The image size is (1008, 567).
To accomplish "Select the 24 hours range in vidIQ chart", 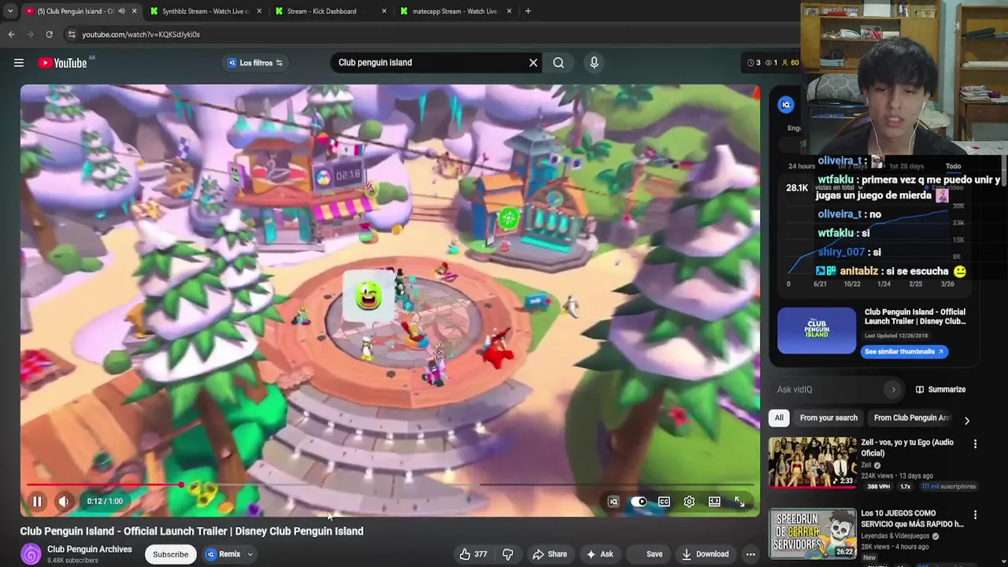I will (x=802, y=166).
